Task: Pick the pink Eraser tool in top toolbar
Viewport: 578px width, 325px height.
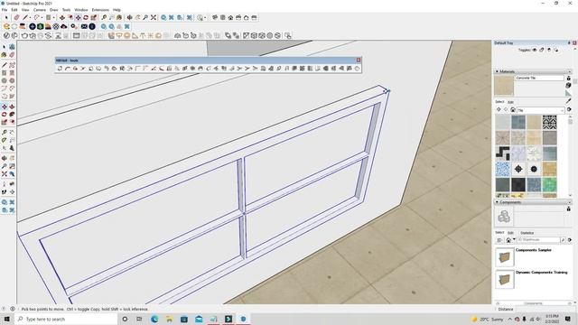Action: [16, 17]
